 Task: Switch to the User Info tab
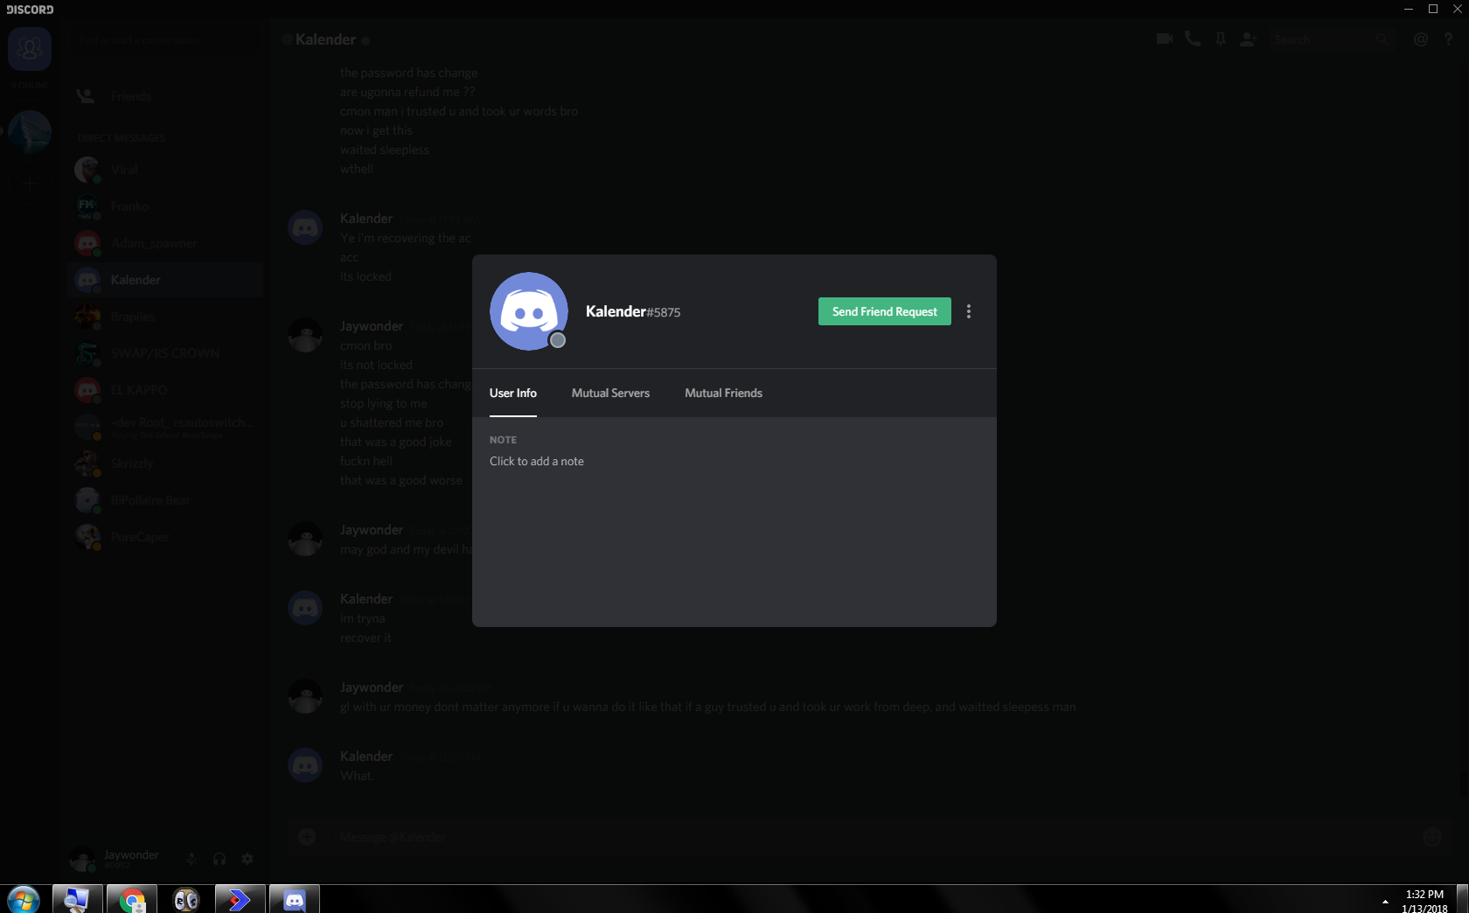click(x=513, y=393)
